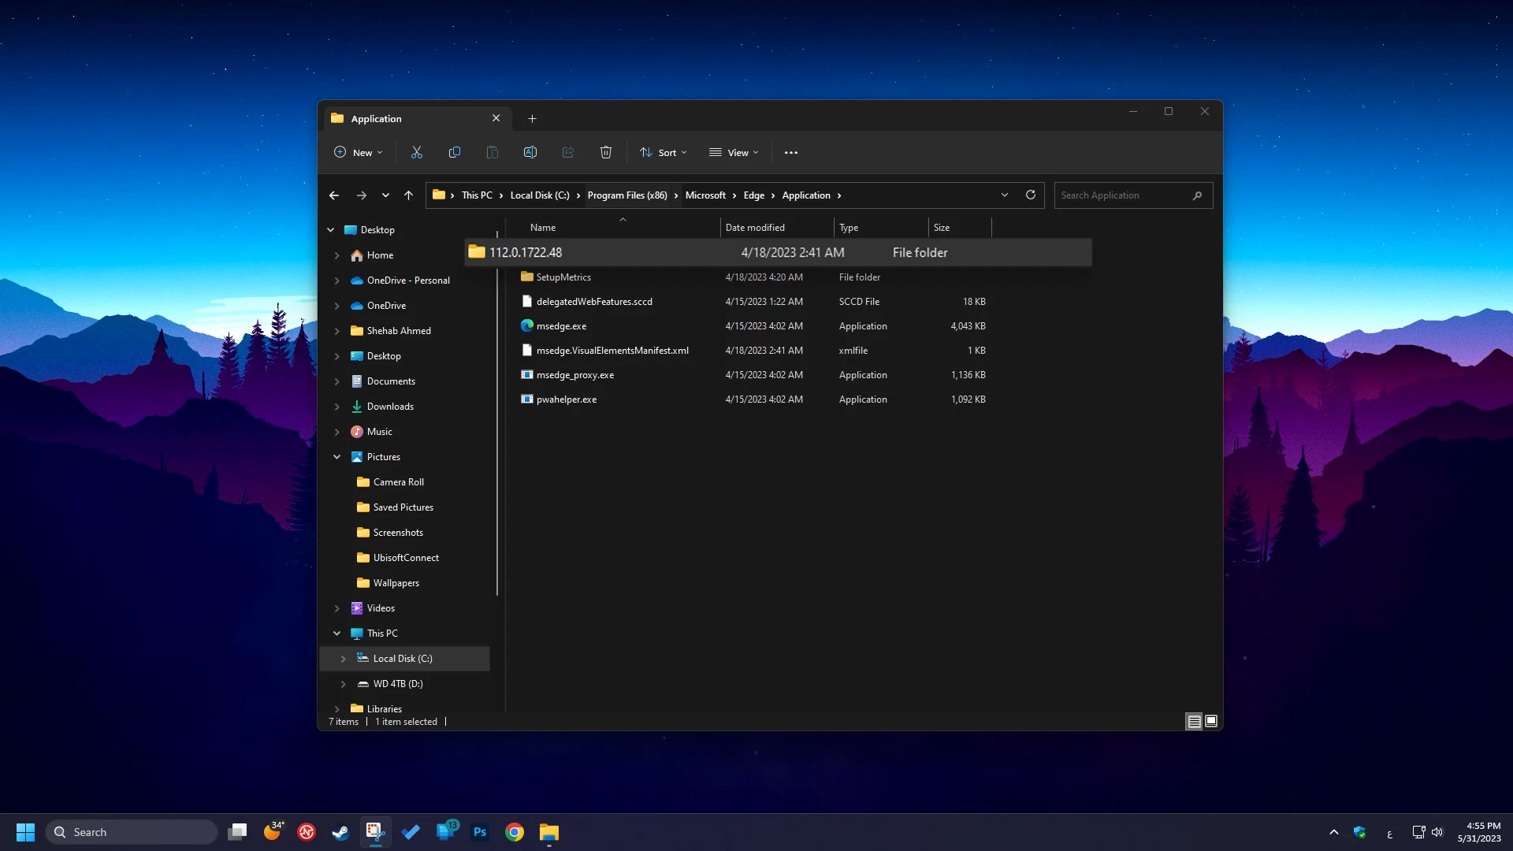Expand the Downloads tree node
The width and height of the screenshot is (1513, 851).
(x=337, y=407)
